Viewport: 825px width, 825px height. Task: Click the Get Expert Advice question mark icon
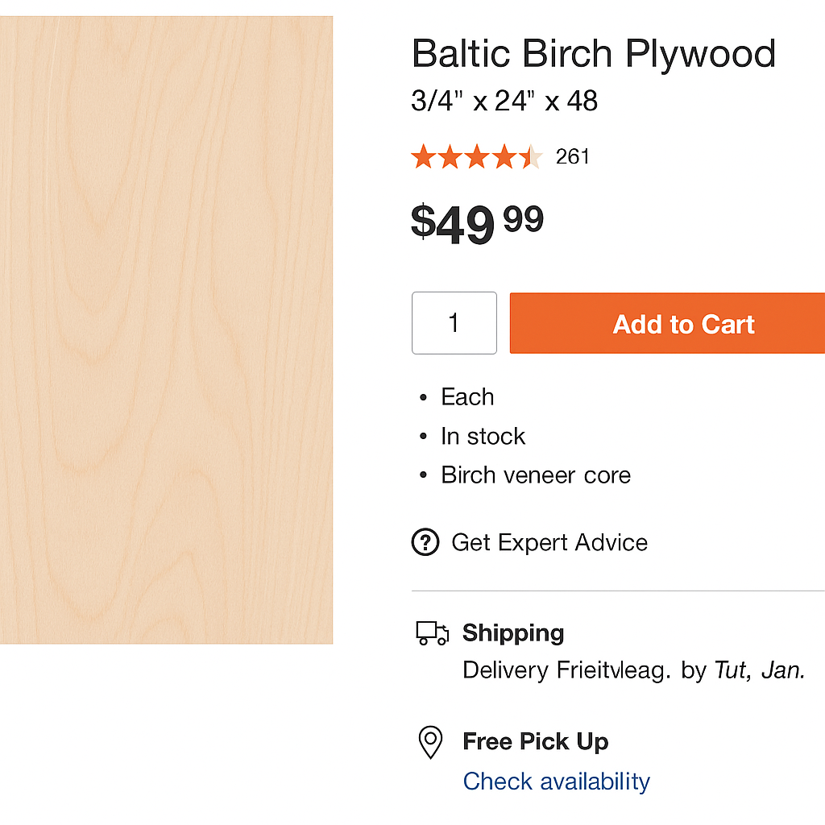pyautogui.click(x=425, y=542)
